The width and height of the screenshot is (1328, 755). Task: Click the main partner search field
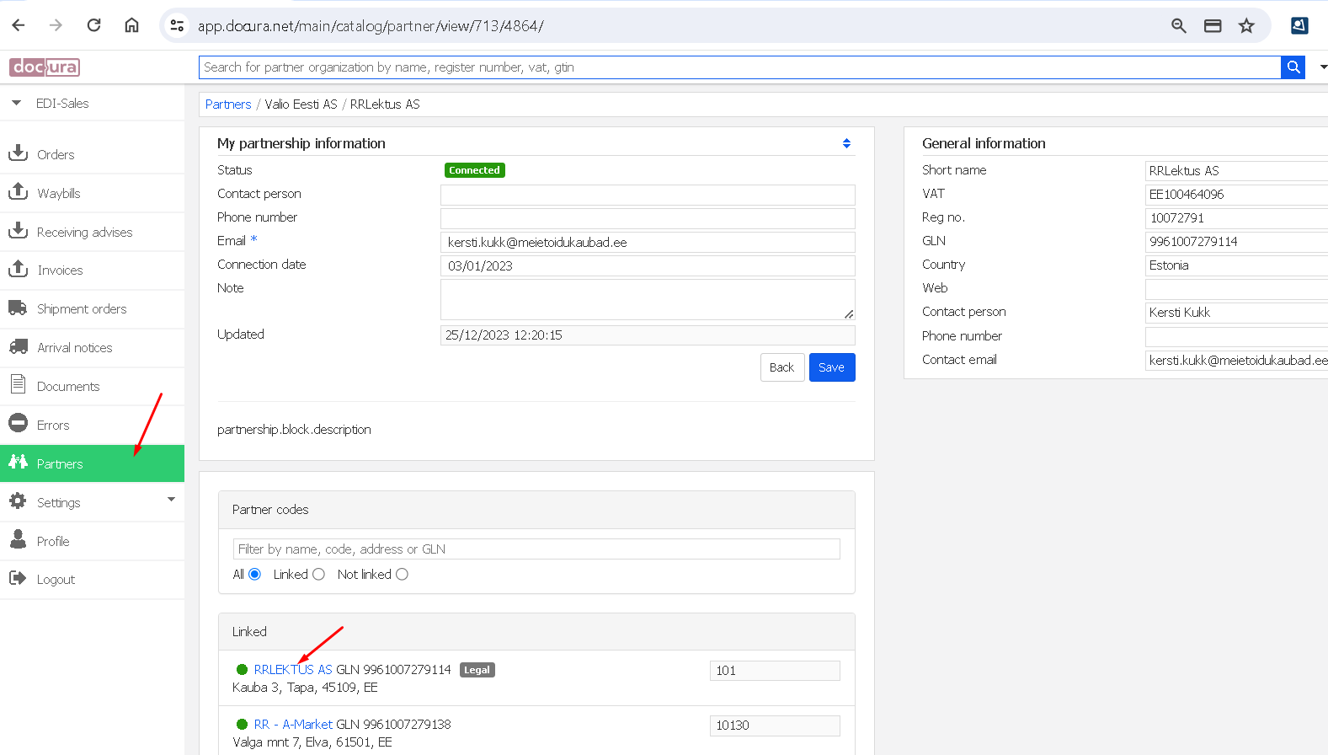[x=739, y=67]
